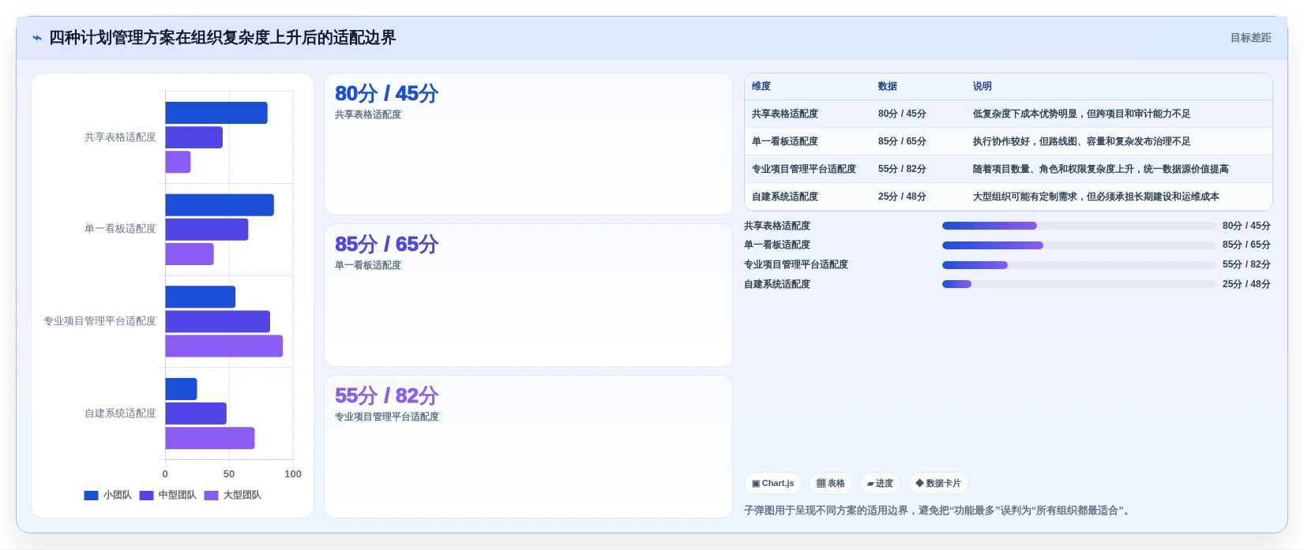Click the 55分 / 82分 table data cell
This screenshot has width=1304, height=550.
point(902,170)
